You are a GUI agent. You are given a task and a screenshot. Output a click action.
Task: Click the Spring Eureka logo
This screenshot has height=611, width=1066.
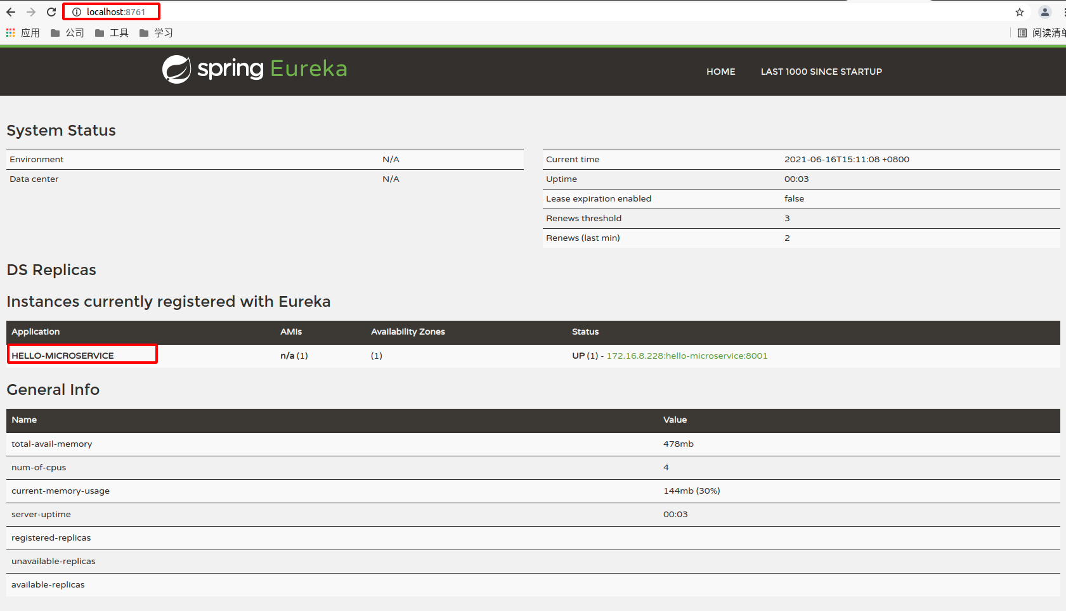(255, 69)
